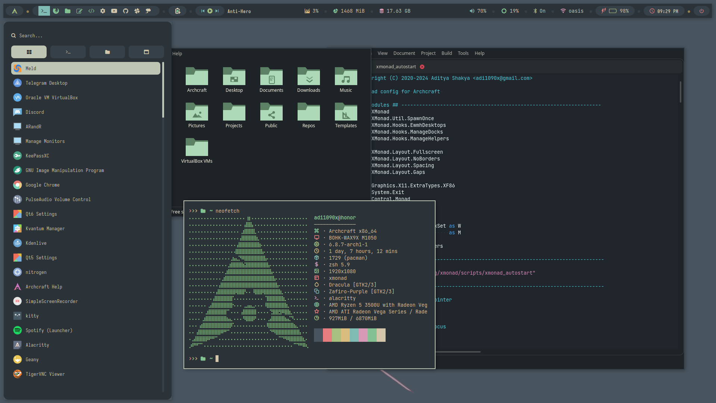Launch Telegram Desktop from the app list

(x=47, y=83)
